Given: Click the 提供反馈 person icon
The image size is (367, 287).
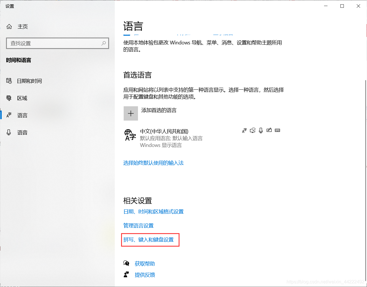Looking at the screenshot, I should tap(126, 275).
